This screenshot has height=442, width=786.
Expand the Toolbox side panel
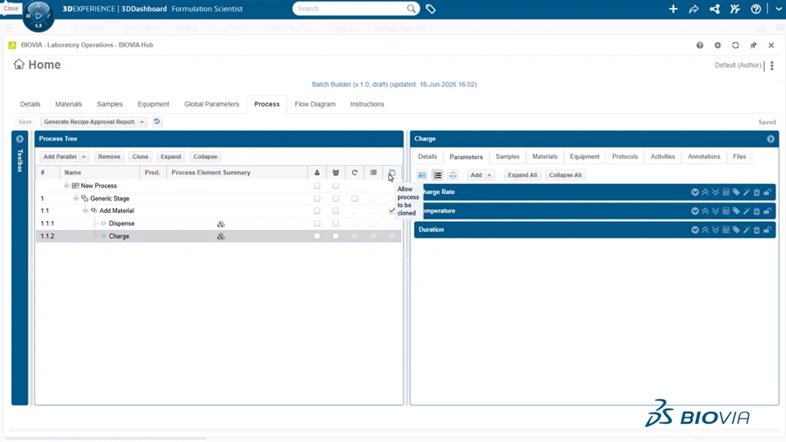[20, 139]
